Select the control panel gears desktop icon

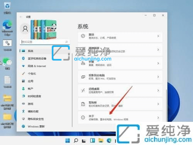click(7, 45)
